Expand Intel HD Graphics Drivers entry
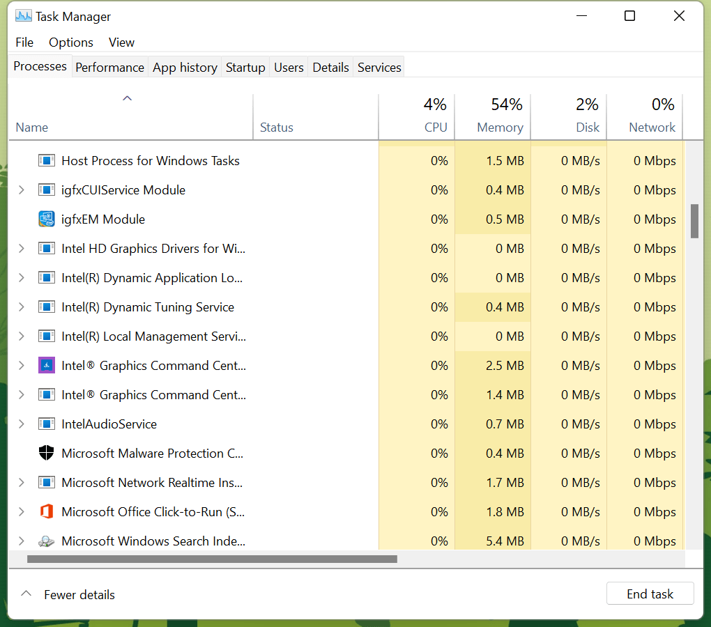The height and width of the screenshot is (627, 711). pyautogui.click(x=22, y=249)
